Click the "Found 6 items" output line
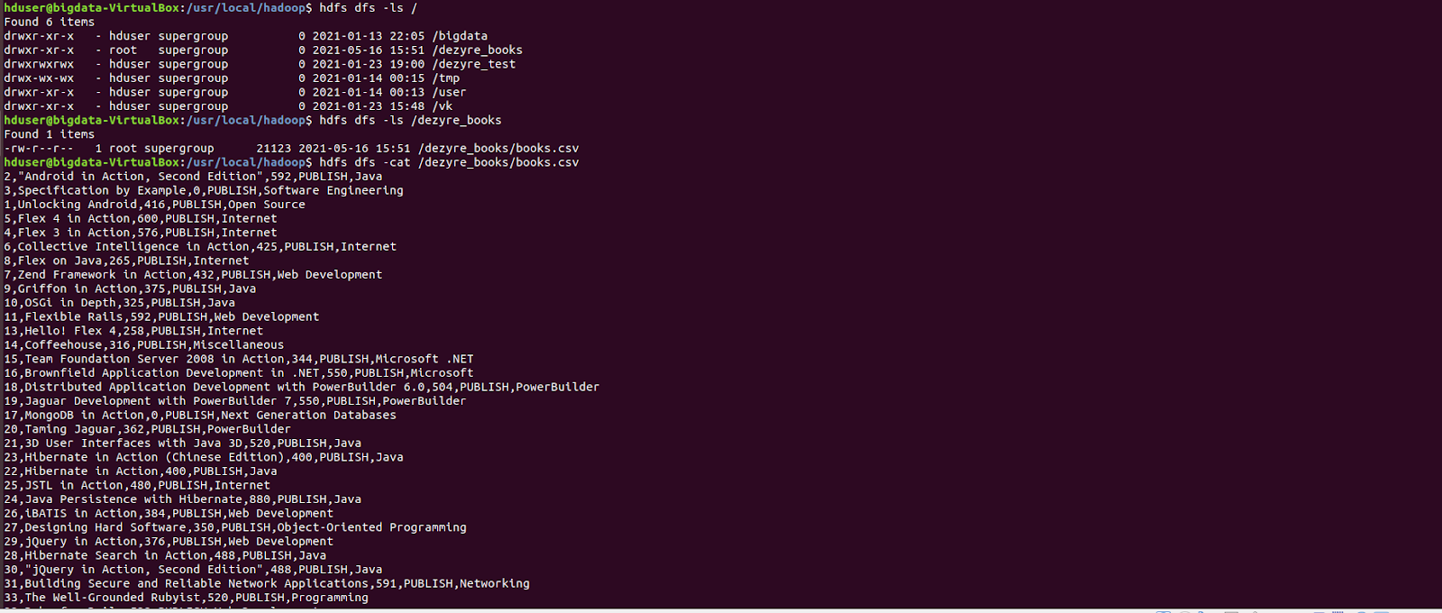 [49, 22]
